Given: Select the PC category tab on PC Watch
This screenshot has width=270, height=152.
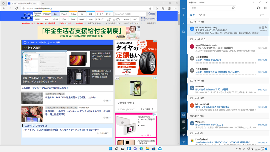Looking at the screenshot, I should [x=55, y=14].
